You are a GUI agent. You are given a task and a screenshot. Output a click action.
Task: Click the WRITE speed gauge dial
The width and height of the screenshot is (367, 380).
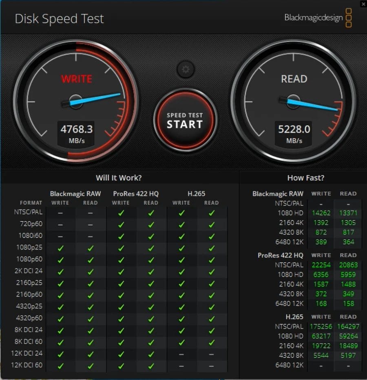pos(76,102)
